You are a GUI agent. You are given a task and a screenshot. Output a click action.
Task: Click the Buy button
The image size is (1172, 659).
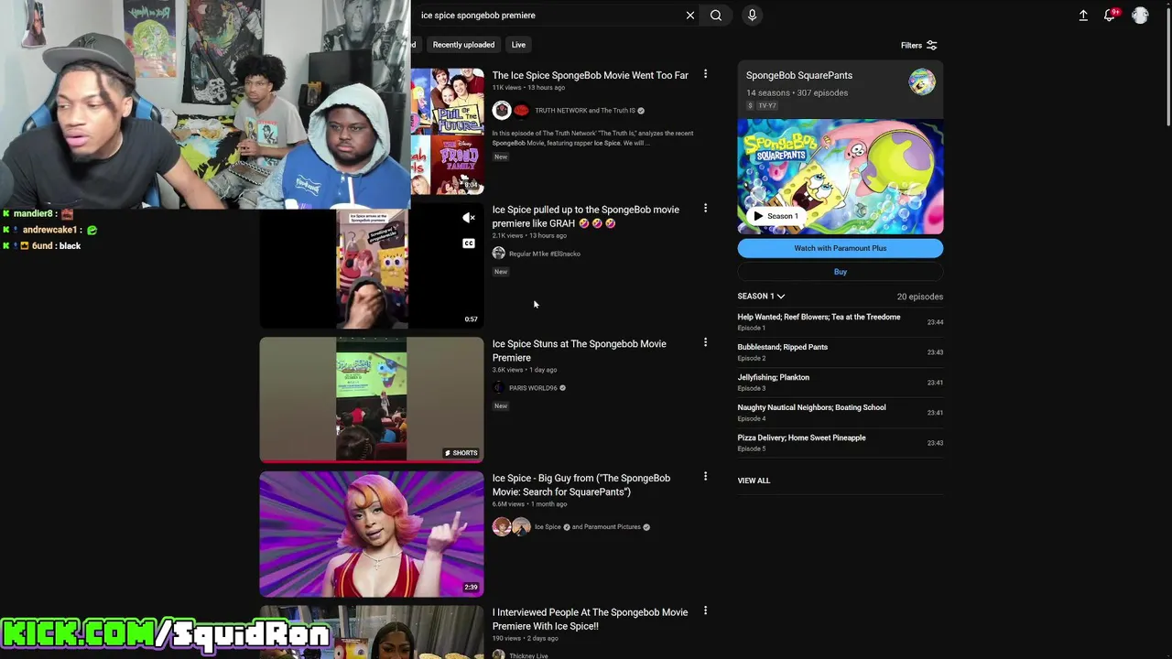pos(841,272)
